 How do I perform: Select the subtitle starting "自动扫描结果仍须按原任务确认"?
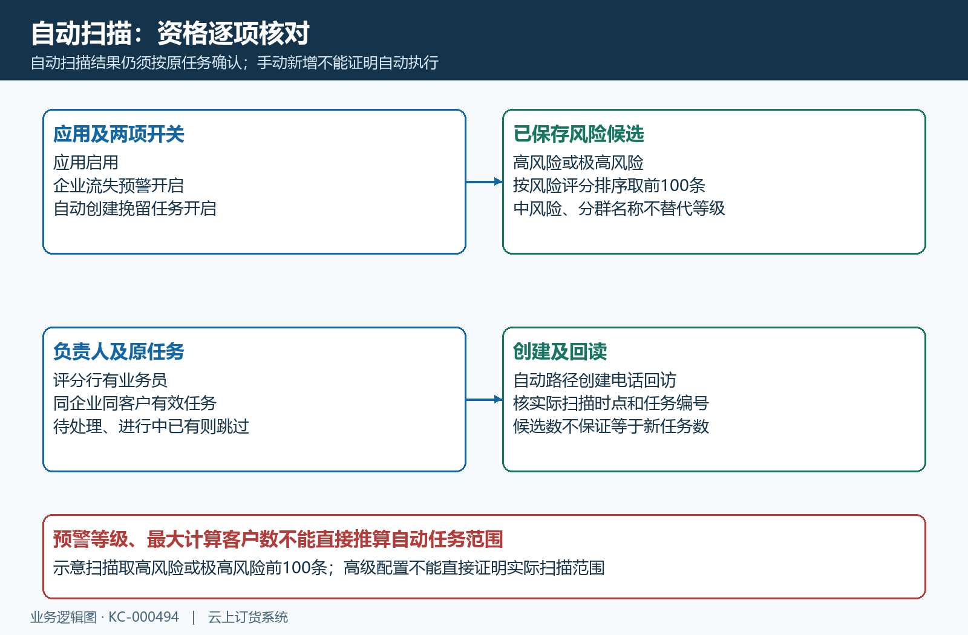click(235, 62)
